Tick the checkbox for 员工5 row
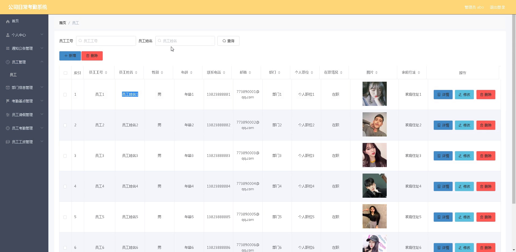Viewport: 516px width, 252px height. [x=65, y=217]
